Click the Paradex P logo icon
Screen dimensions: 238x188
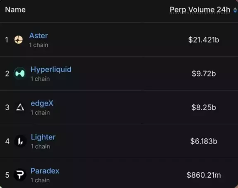[20, 175]
